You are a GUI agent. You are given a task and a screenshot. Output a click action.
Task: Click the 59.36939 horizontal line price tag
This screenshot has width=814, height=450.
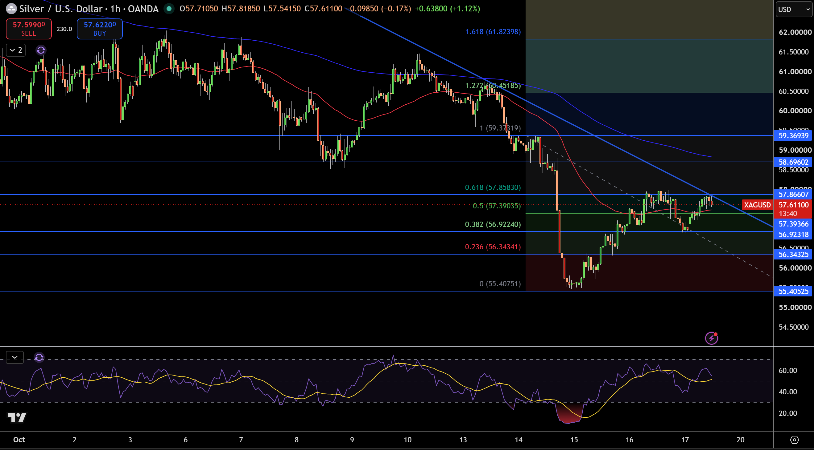793,136
